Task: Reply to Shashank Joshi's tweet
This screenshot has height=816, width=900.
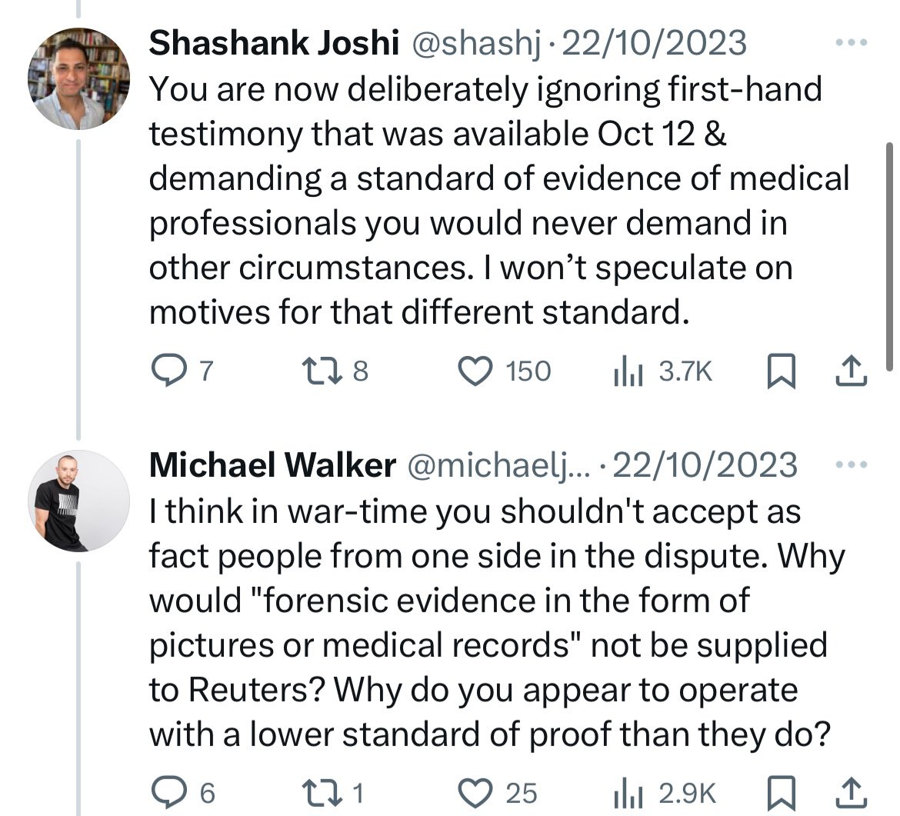Action: [x=168, y=371]
